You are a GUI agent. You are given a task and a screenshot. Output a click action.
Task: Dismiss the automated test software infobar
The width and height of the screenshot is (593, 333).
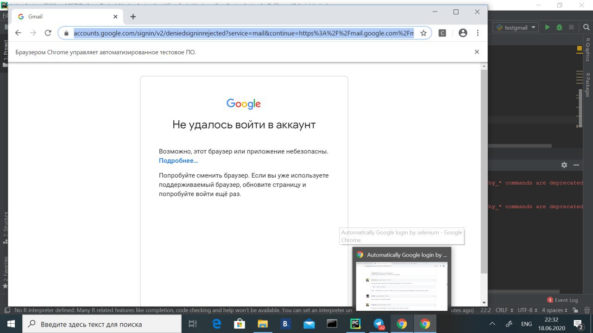pyautogui.click(x=477, y=52)
